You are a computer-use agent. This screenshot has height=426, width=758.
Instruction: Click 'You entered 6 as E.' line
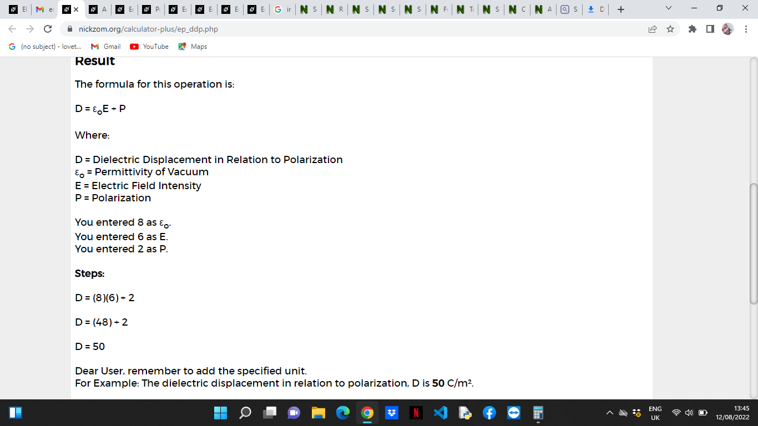click(x=122, y=237)
